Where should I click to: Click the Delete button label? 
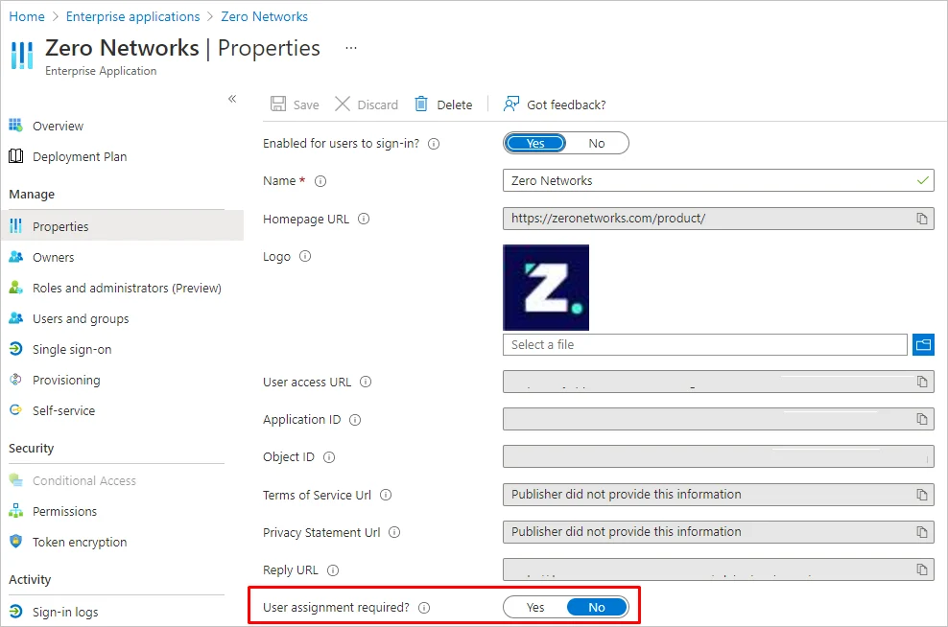tap(455, 104)
